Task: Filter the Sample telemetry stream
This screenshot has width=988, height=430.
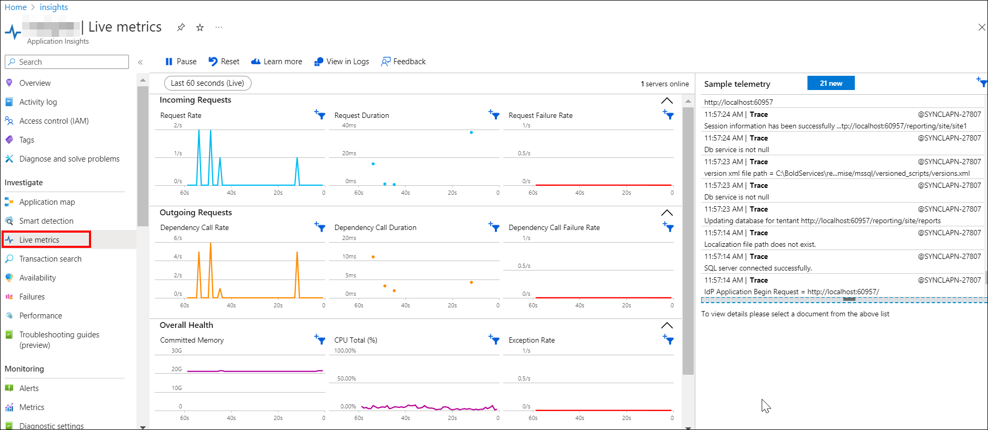Action: point(982,82)
